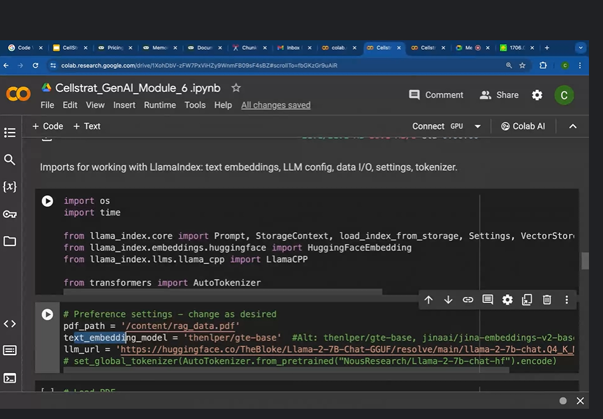Open notebook settings gear in the header

[537, 95]
